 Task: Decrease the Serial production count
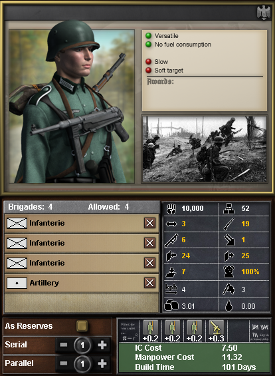coord(63,345)
